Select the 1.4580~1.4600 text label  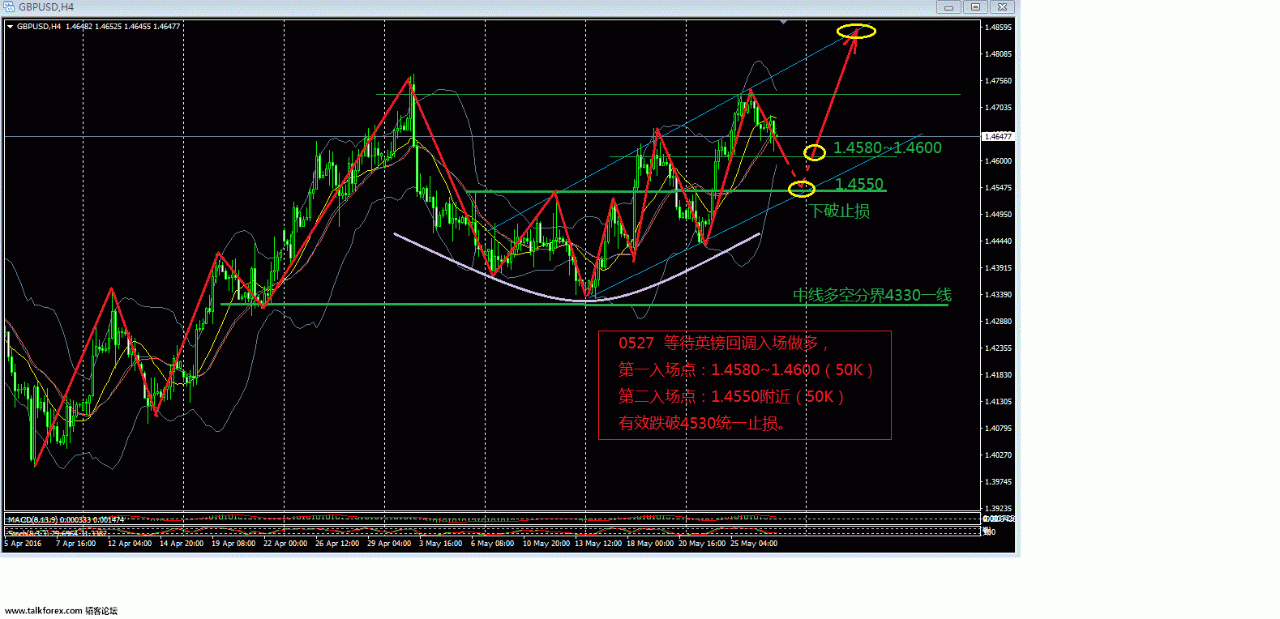pyautogui.click(x=888, y=147)
